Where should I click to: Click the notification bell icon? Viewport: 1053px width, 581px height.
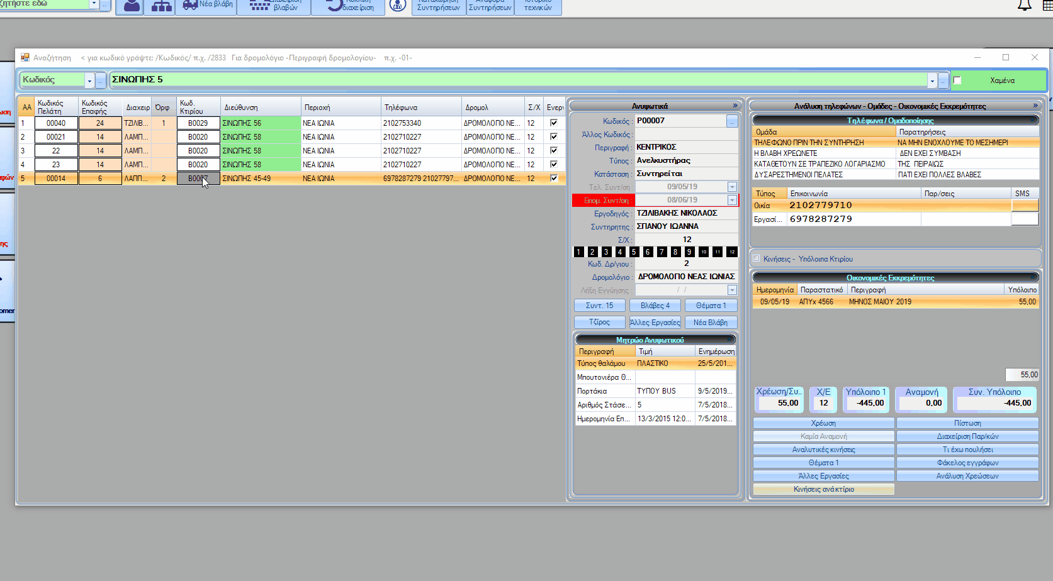tap(1025, 6)
